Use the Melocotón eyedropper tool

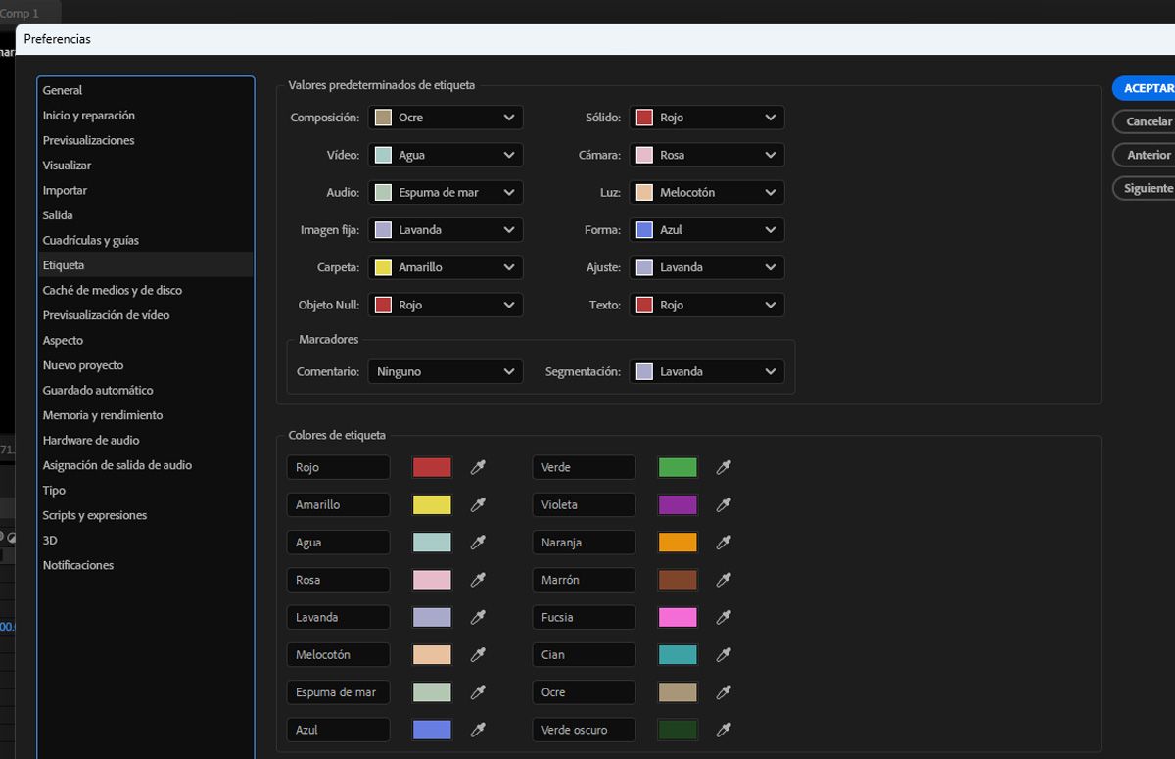(x=478, y=654)
